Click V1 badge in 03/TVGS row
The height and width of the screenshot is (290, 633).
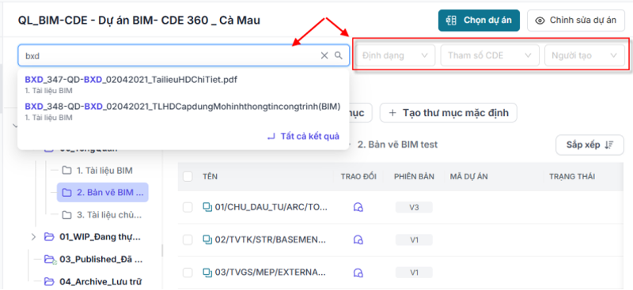click(x=414, y=273)
